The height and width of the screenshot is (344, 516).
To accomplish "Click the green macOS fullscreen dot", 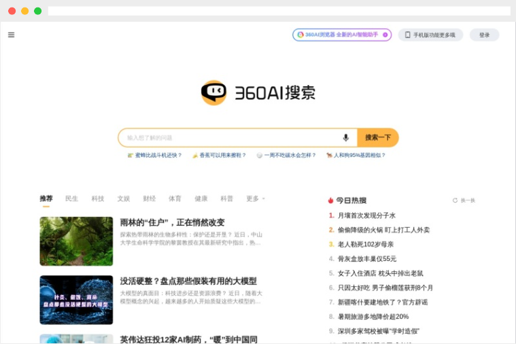I will click(x=38, y=11).
